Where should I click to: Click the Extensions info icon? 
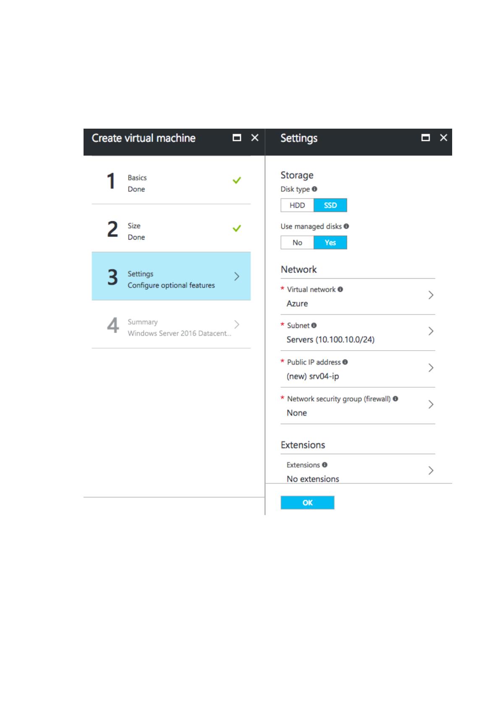(325, 465)
